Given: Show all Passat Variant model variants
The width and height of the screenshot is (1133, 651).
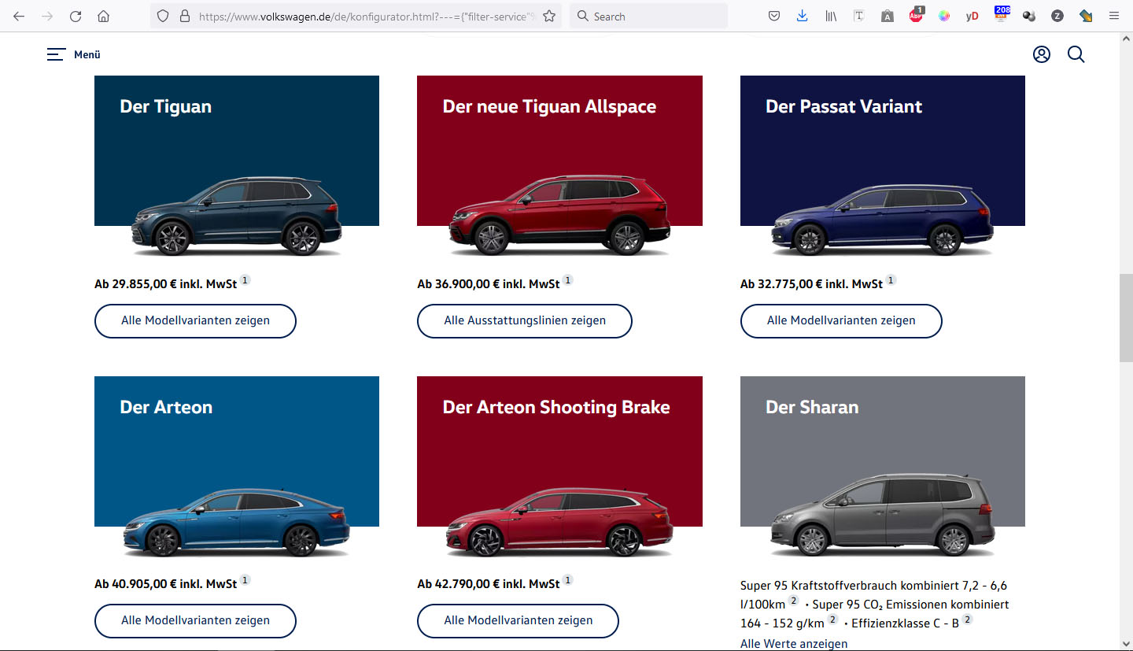Looking at the screenshot, I should point(840,321).
